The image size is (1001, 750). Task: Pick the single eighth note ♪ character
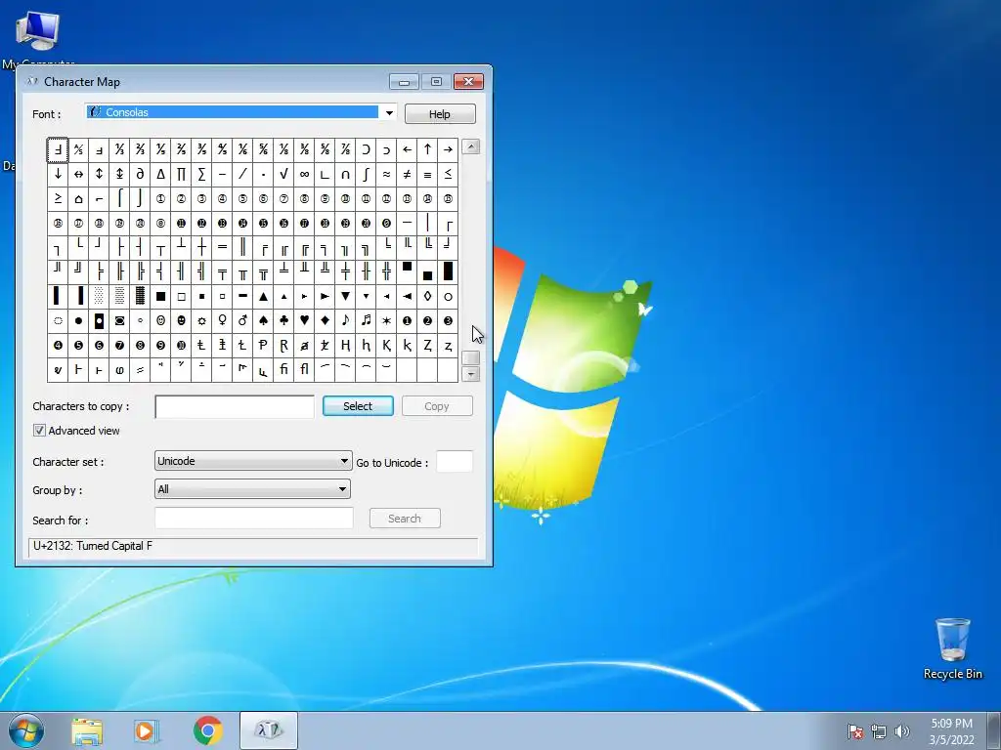coord(345,320)
